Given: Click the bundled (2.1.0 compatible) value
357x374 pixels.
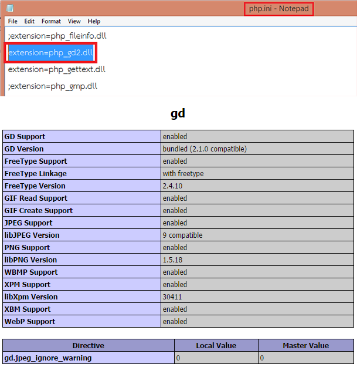Looking at the screenshot, I should coord(205,149).
